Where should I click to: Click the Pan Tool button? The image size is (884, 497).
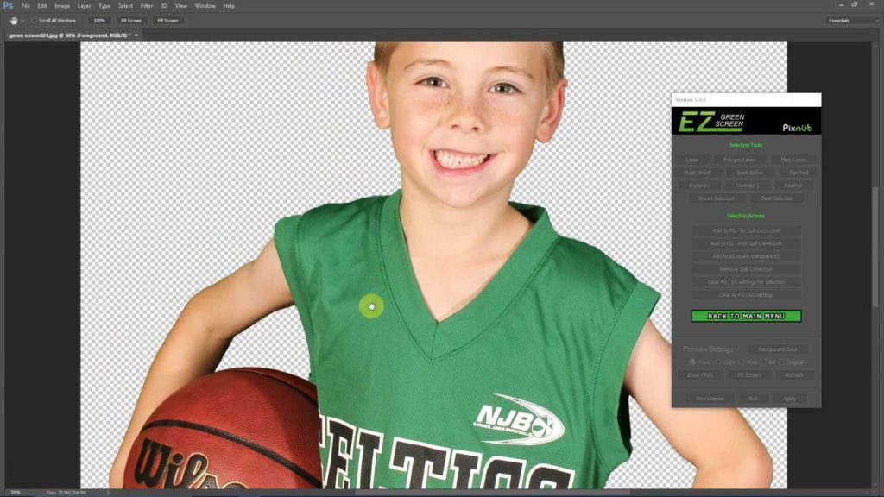point(799,173)
